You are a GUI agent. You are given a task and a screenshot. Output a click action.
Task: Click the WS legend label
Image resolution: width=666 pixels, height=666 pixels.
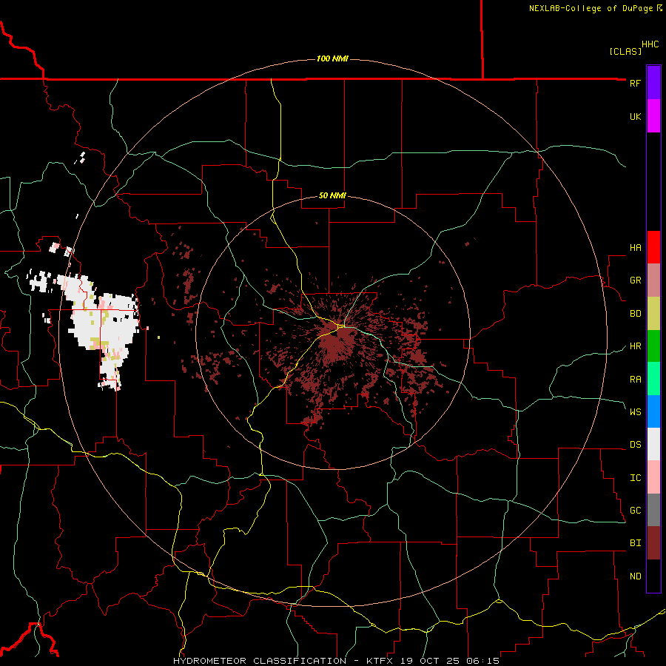(x=635, y=412)
